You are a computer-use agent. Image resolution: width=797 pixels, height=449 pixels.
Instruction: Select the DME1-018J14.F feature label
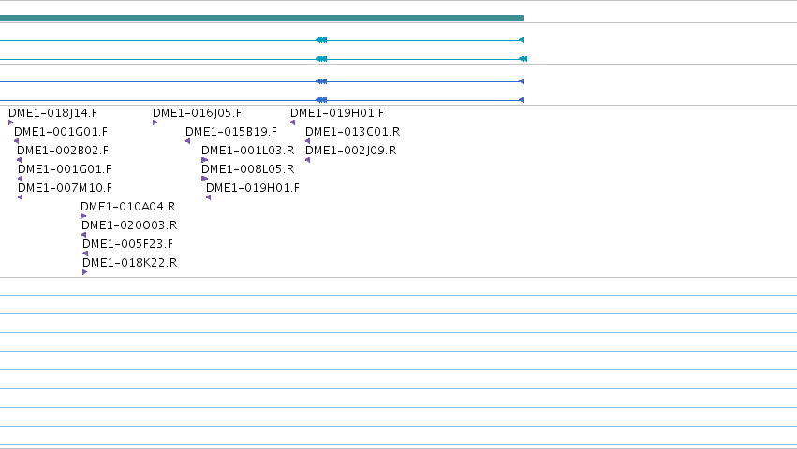[x=52, y=113]
